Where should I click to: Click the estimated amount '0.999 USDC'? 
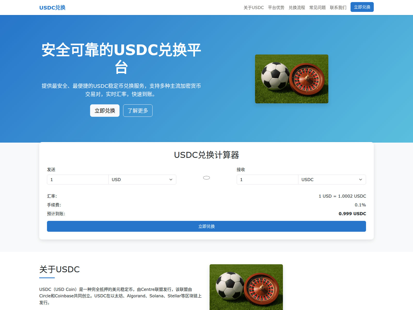coord(352,214)
